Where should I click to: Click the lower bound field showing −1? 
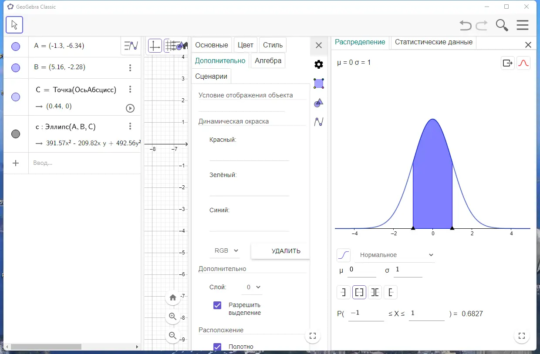(x=366, y=314)
